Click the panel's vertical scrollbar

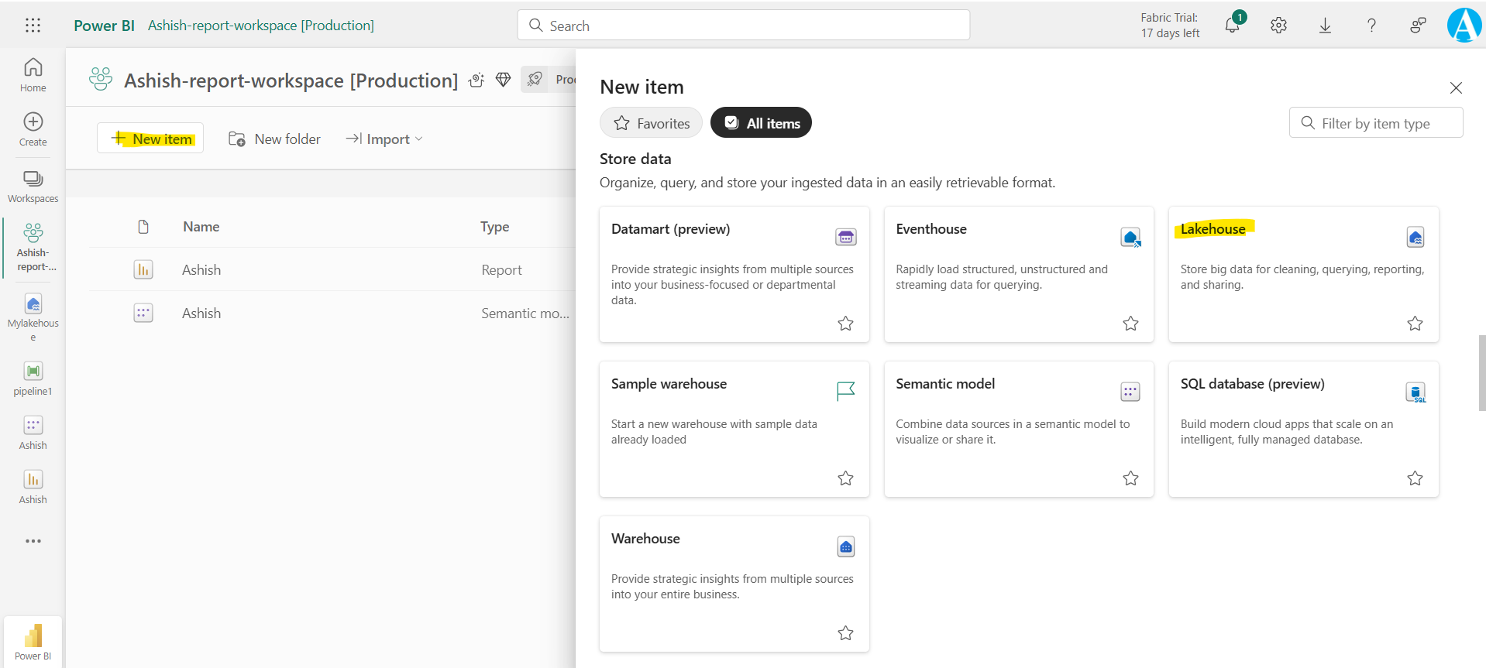point(1481,373)
